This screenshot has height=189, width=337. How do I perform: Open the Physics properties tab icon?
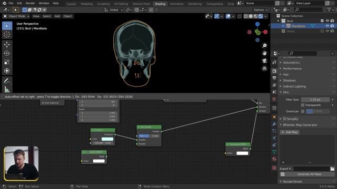[274, 138]
